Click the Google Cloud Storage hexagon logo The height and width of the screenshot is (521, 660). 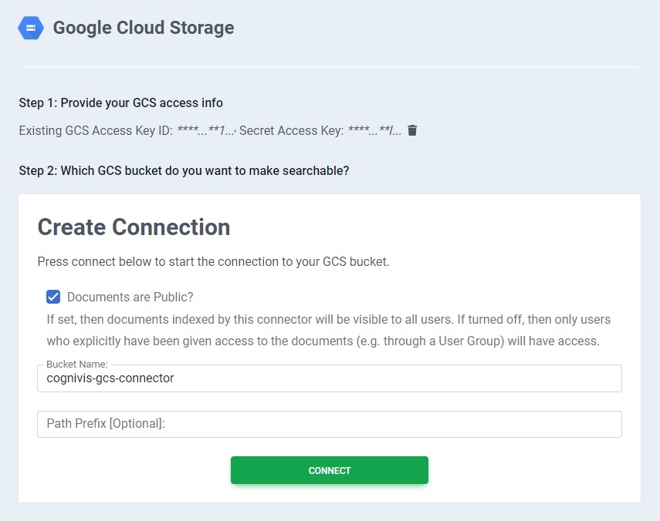click(x=31, y=29)
